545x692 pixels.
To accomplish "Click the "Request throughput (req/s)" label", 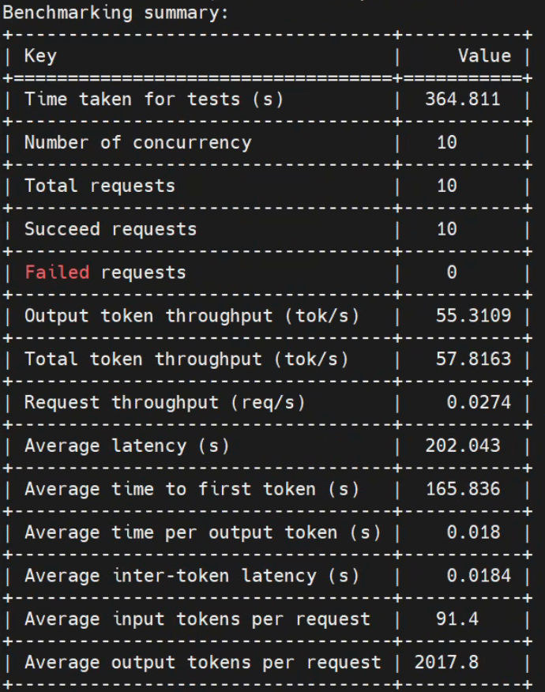I will coord(164,403).
